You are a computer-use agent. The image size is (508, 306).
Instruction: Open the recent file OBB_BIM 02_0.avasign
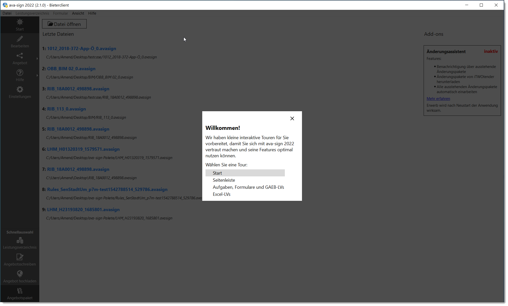[71, 68]
